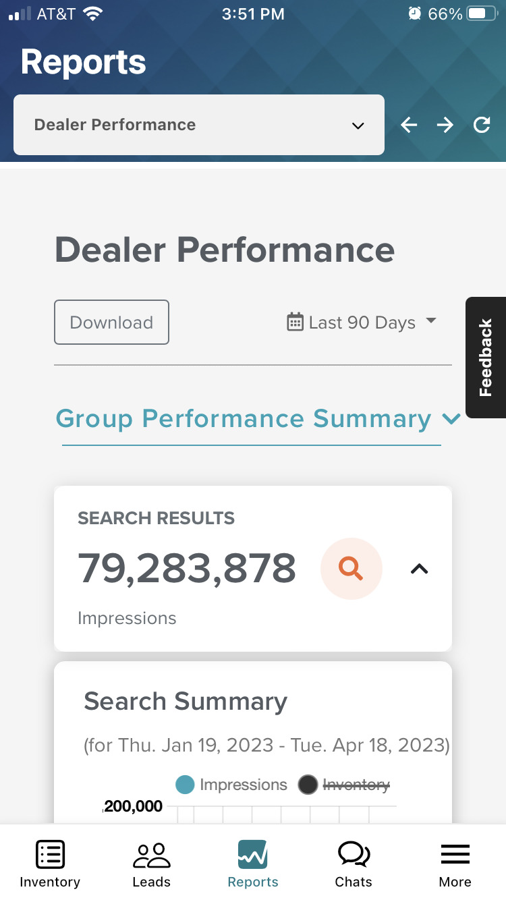506x900 pixels.
Task: Refresh the report with the reload icon
Action: pos(482,125)
